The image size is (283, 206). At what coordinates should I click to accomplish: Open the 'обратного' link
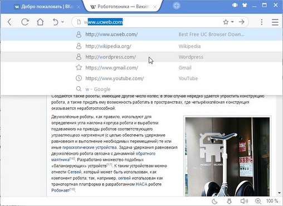(x=145, y=154)
